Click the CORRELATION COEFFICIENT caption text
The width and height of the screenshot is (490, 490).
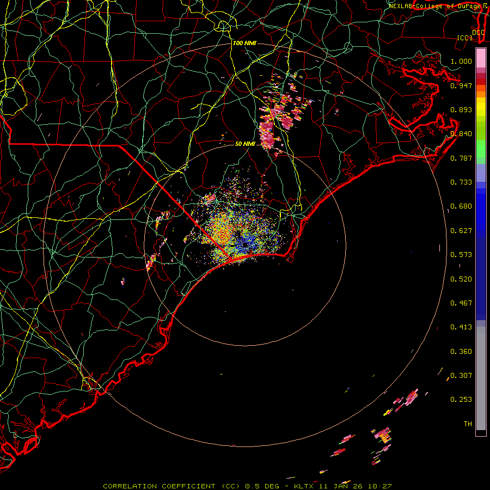pos(159,486)
